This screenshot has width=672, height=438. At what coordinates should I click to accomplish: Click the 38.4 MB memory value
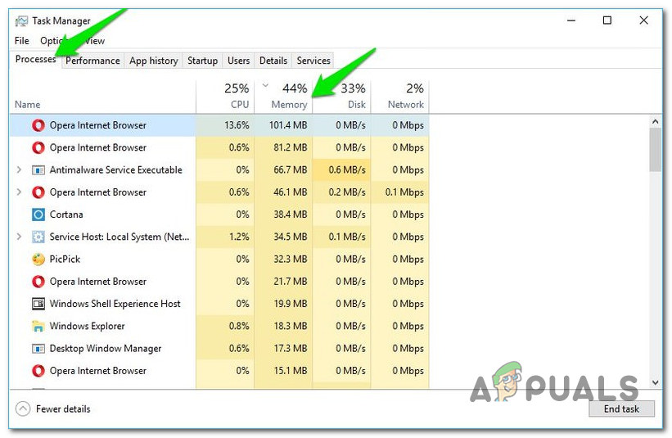291,214
